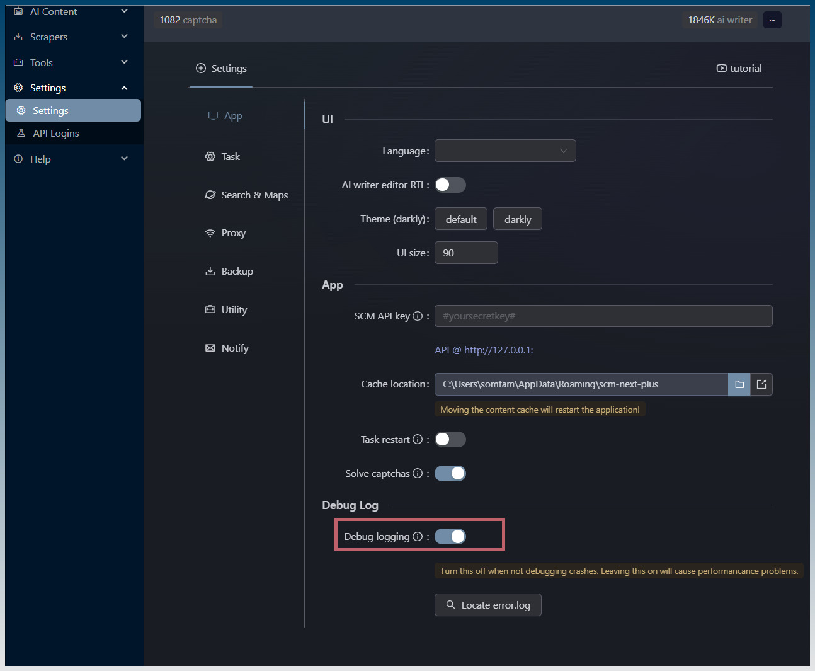Click the open-external icon next to Cache location
This screenshot has width=815, height=671.
pyautogui.click(x=761, y=384)
